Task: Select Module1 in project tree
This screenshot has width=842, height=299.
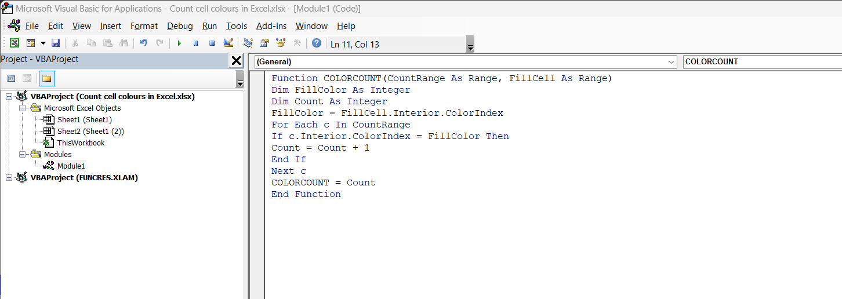Action: pyautogui.click(x=71, y=166)
